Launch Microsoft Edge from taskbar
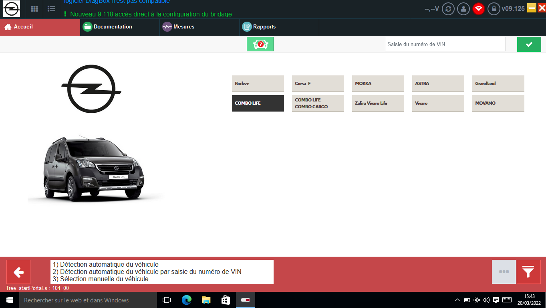Screen dimensions: 546x308 186,300
